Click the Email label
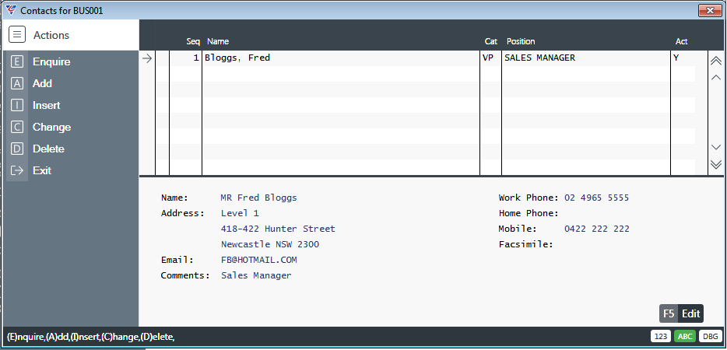The image size is (727, 350). [177, 260]
